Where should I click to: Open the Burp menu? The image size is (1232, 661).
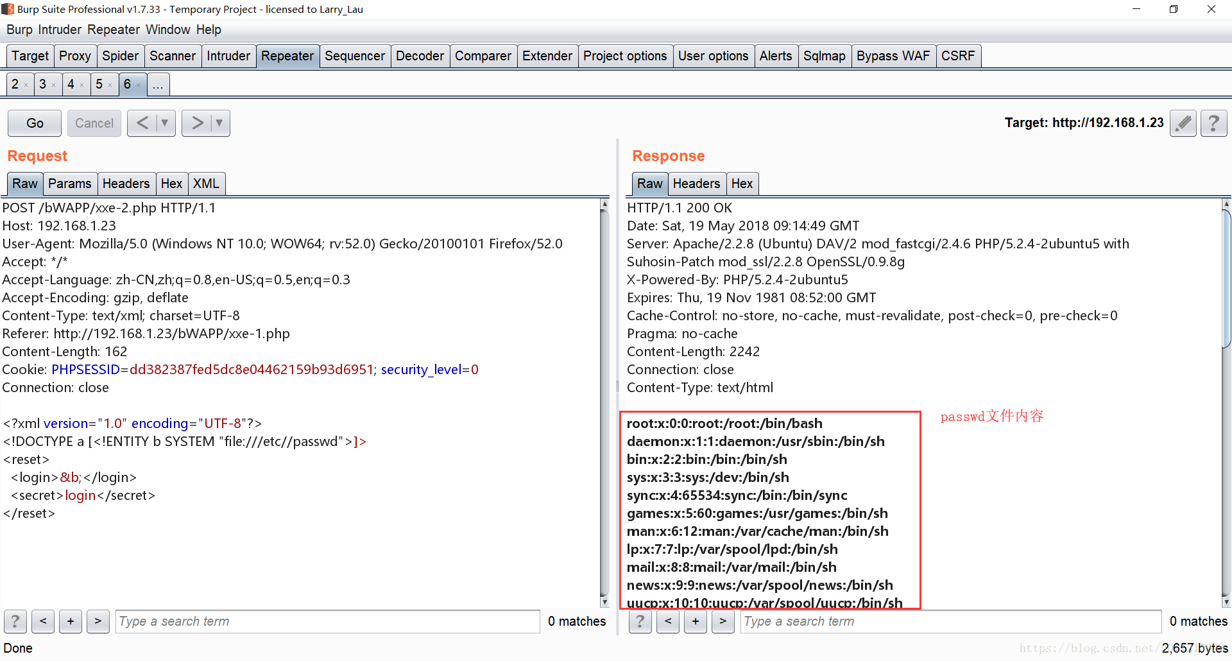click(19, 30)
